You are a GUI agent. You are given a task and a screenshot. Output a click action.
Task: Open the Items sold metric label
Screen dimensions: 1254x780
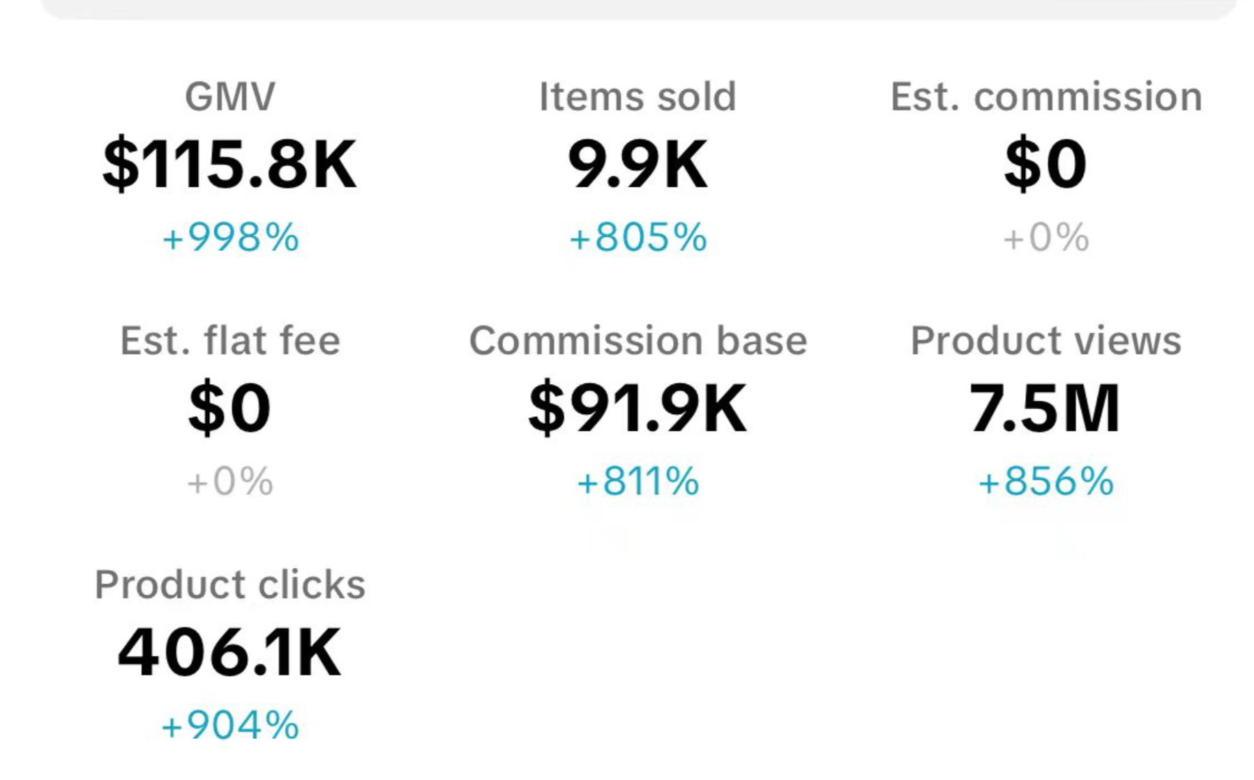tap(637, 96)
